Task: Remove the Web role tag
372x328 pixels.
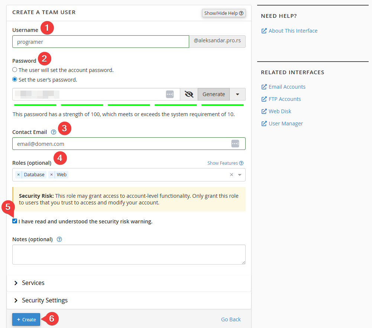Action: pyautogui.click(x=52, y=175)
